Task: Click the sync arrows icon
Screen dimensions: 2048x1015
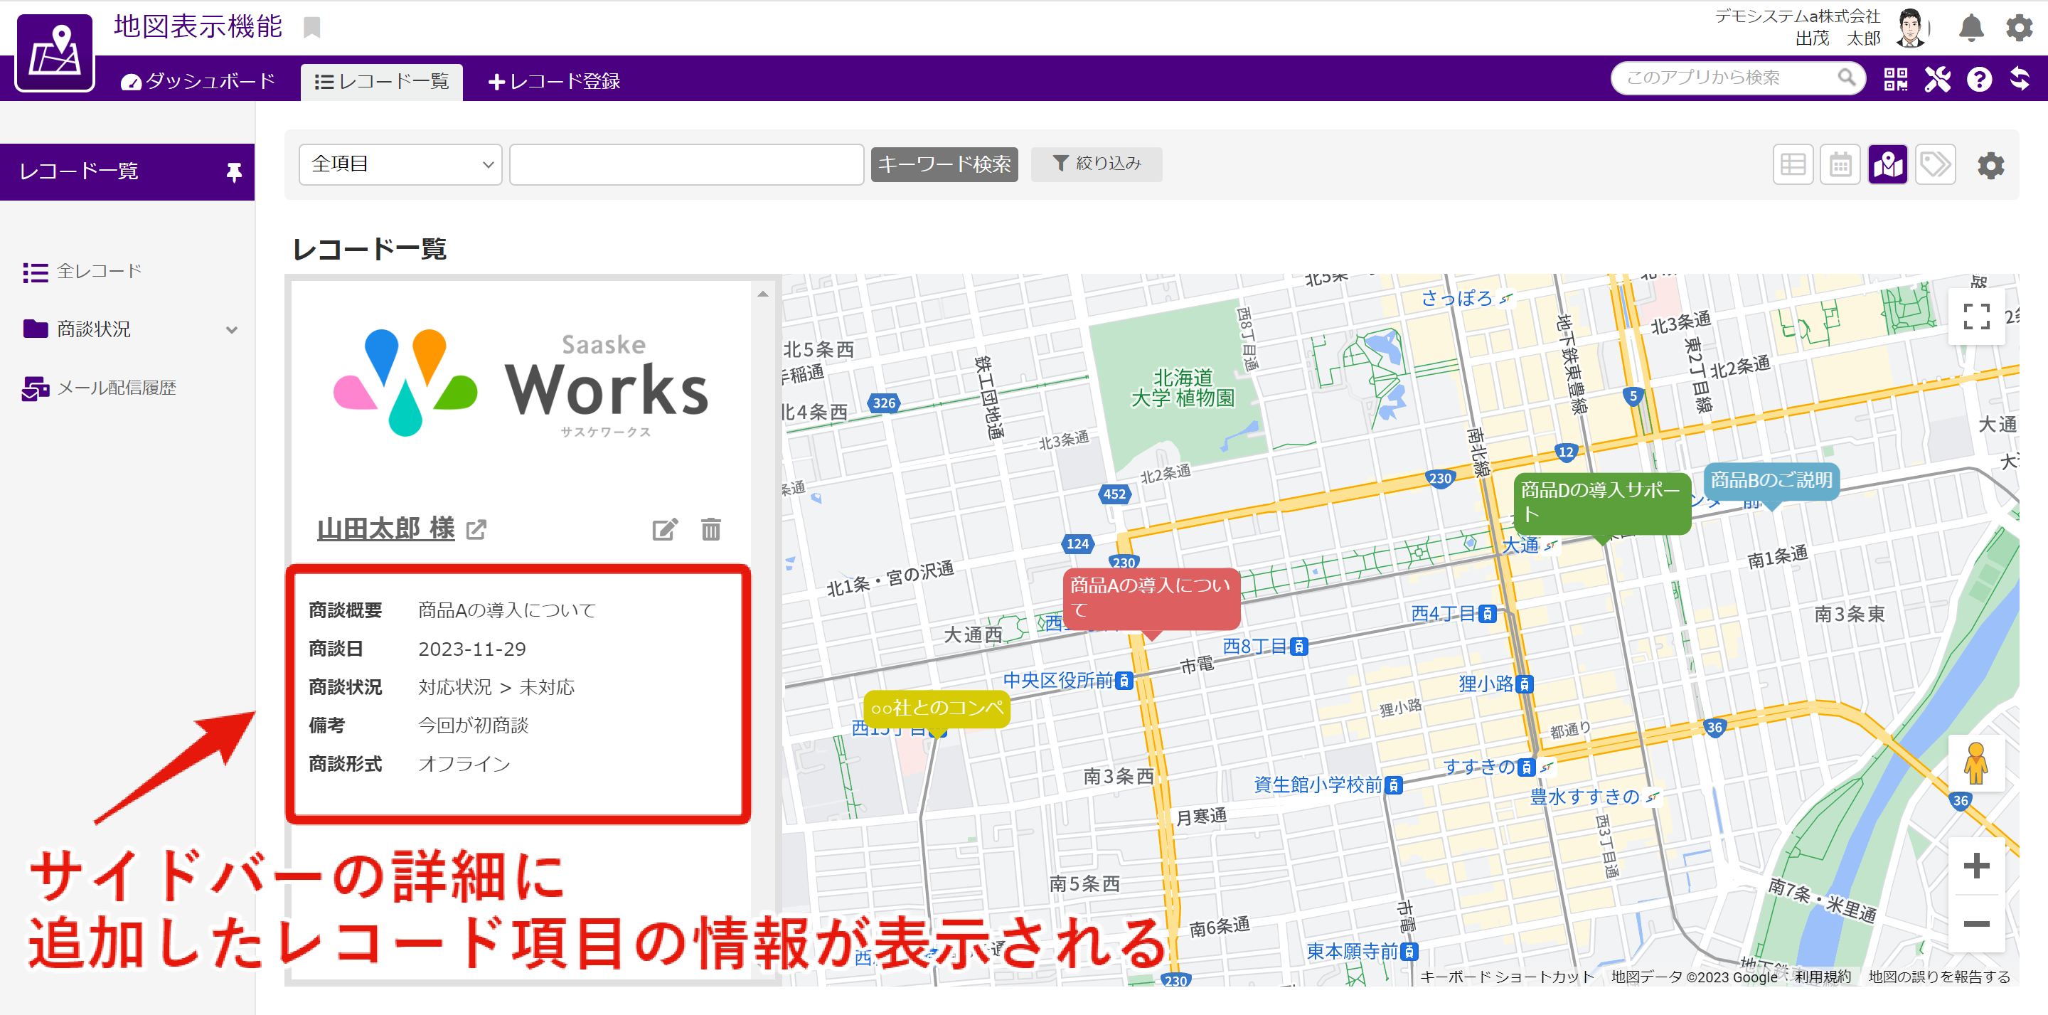Action: pyautogui.click(x=2020, y=79)
